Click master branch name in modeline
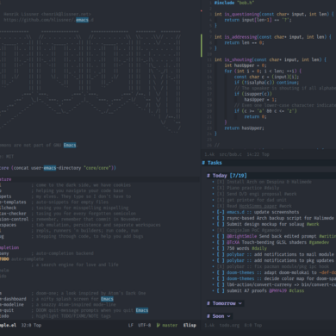The image size is (336, 336). click(x=170, y=325)
